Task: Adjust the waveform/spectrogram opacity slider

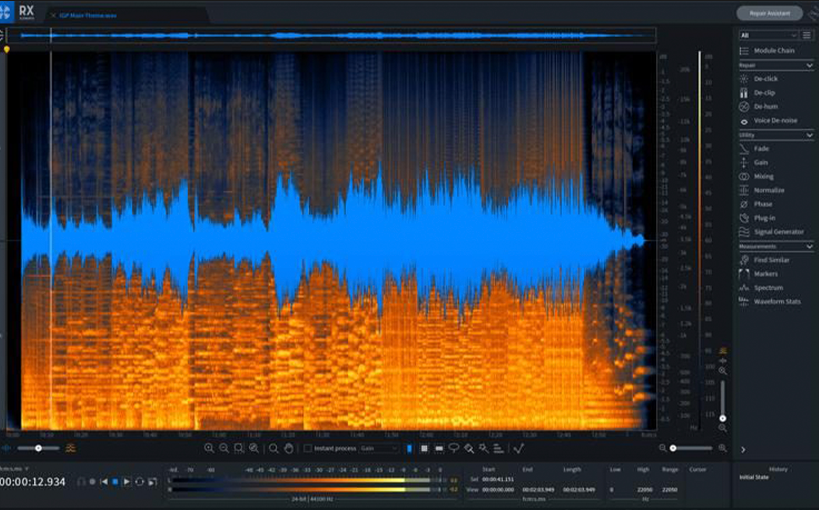Action: pyautogui.click(x=38, y=448)
